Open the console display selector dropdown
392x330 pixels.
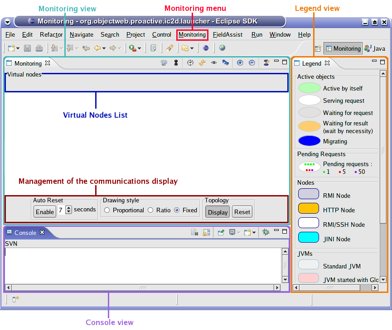(238, 233)
